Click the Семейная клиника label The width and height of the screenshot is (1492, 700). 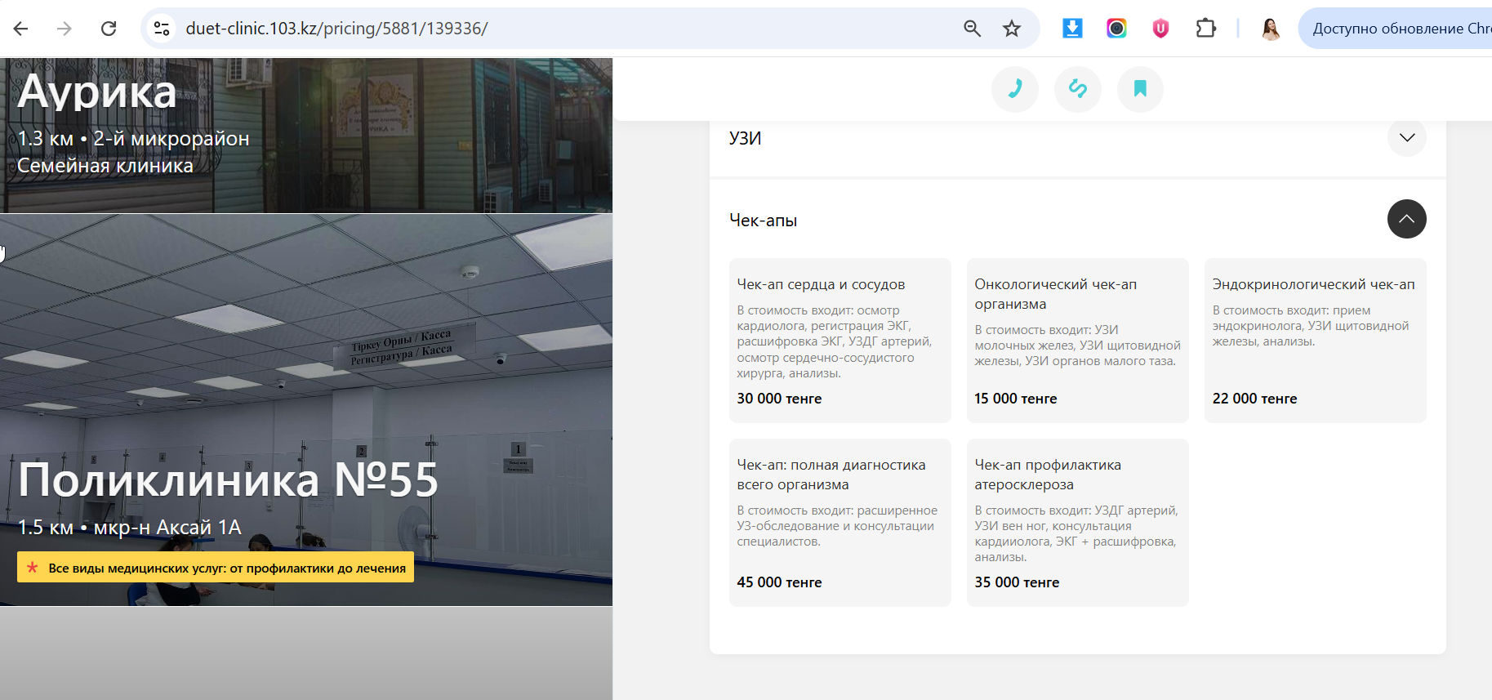pyautogui.click(x=105, y=166)
